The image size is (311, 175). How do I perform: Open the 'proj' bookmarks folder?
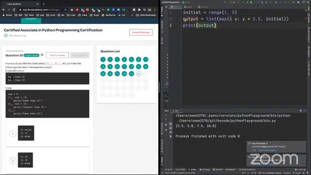[x=40, y=15]
